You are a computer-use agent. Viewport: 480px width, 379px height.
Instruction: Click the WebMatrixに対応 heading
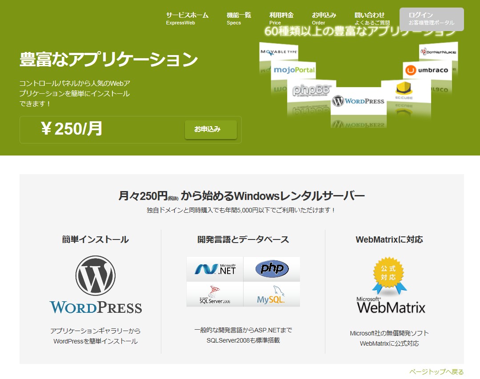[x=389, y=239]
